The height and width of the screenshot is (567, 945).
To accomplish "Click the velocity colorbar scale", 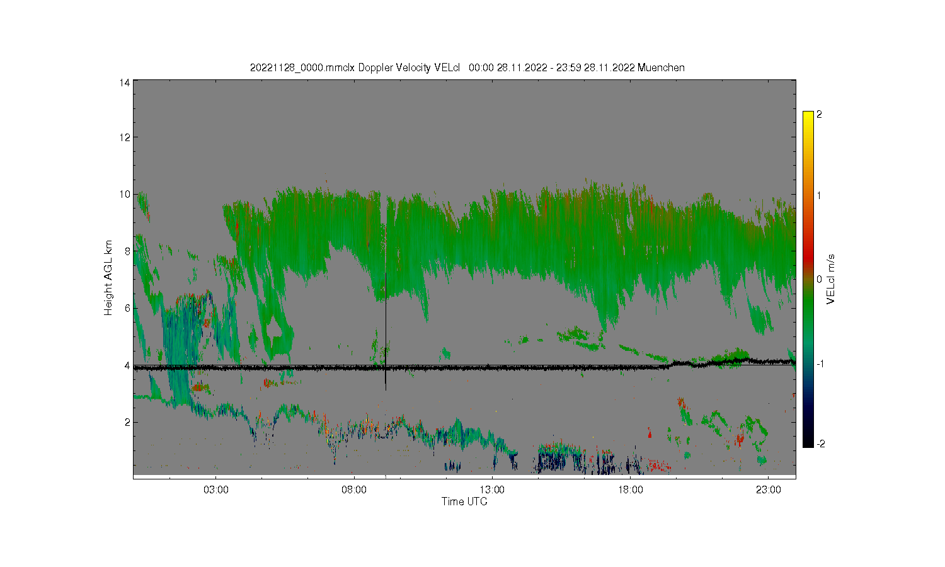I will point(808,279).
